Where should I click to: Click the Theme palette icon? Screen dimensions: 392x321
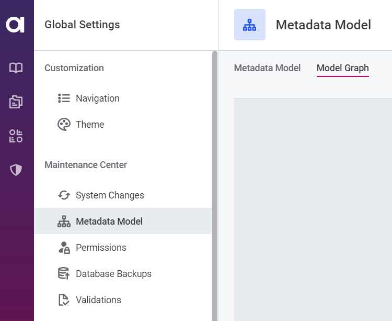pos(64,124)
